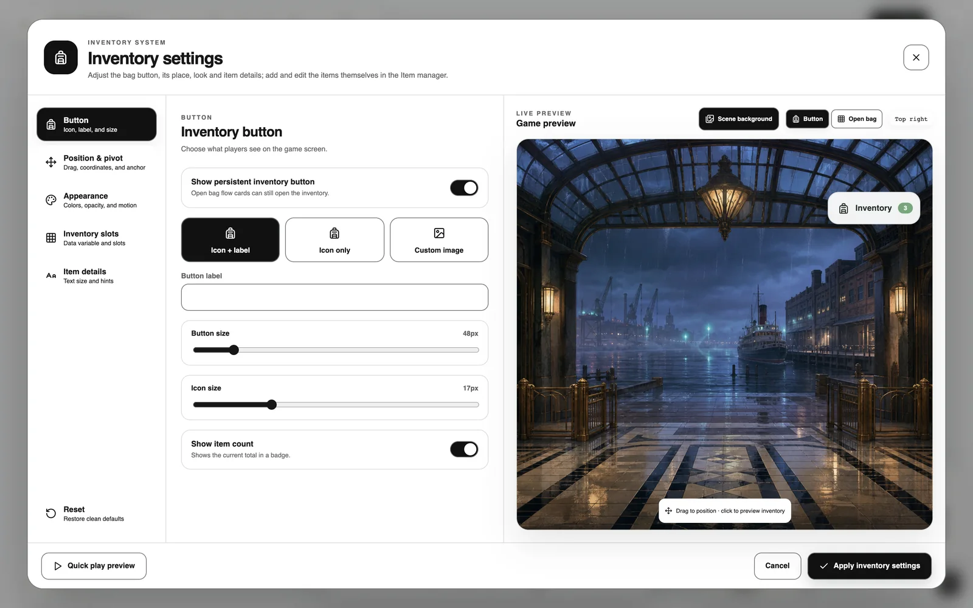
Task: Click the Icon size slider handle
Action: (272, 405)
